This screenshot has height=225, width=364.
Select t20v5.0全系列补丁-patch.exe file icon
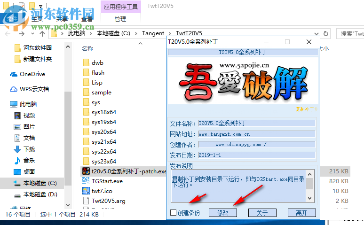tap(86, 171)
